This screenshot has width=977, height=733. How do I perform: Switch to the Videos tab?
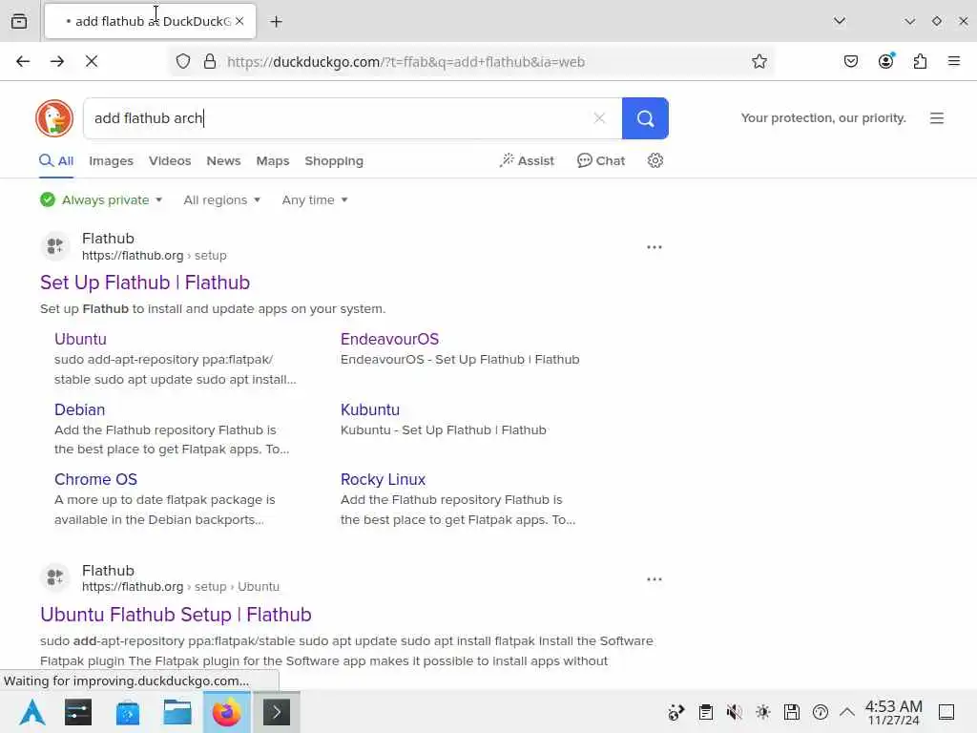170,160
